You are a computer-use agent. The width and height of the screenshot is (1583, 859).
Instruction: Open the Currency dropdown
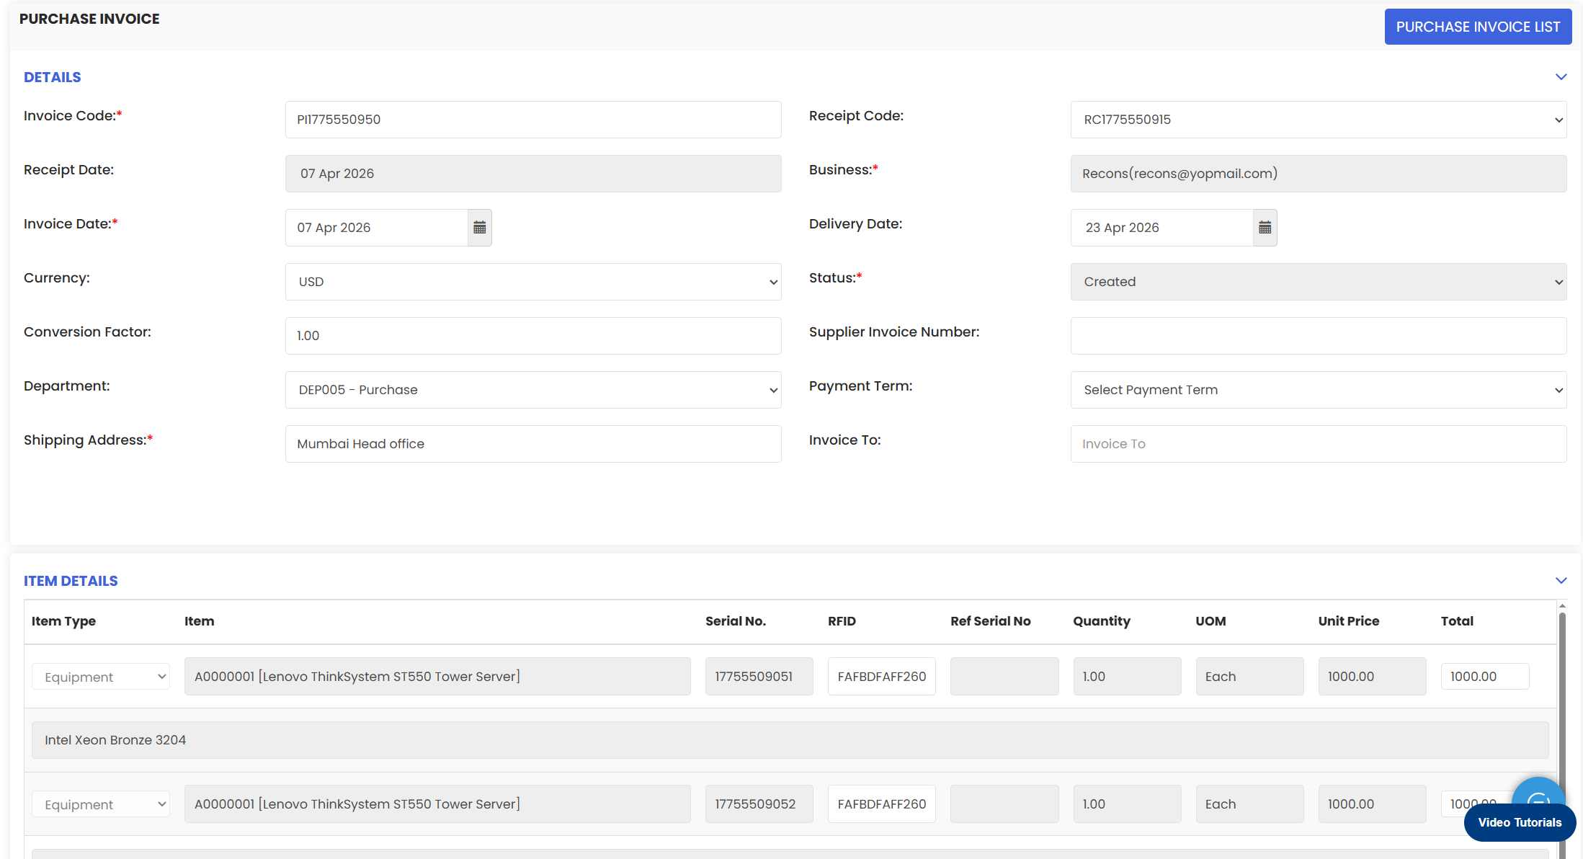533,282
